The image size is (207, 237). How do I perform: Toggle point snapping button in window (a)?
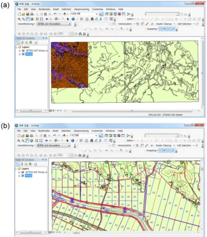[x=161, y=29]
